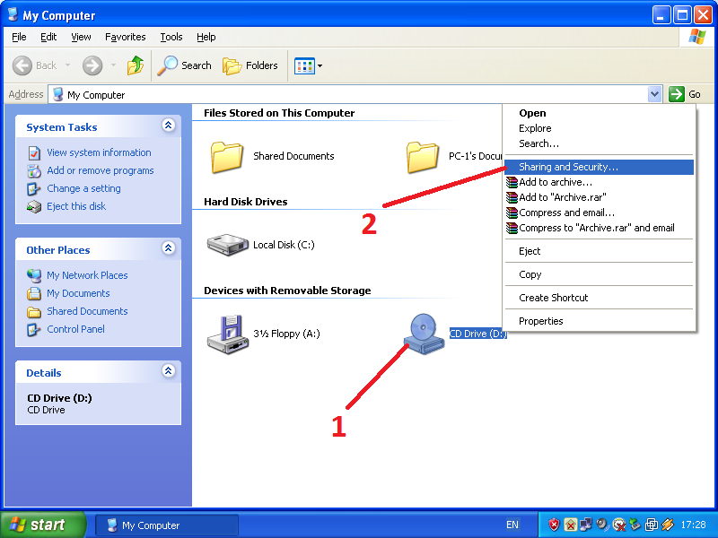Open the Forward history dropdown arrow
This screenshot has width=718, height=538.
[113, 65]
